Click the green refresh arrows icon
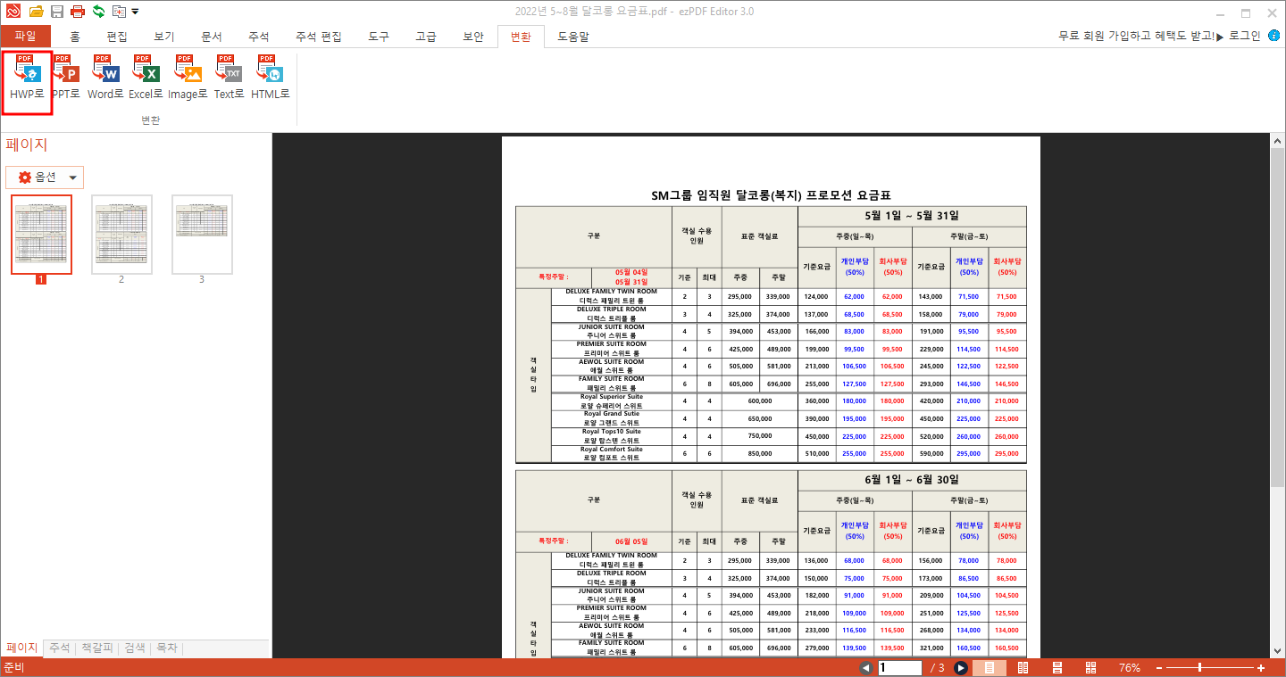 click(x=98, y=12)
